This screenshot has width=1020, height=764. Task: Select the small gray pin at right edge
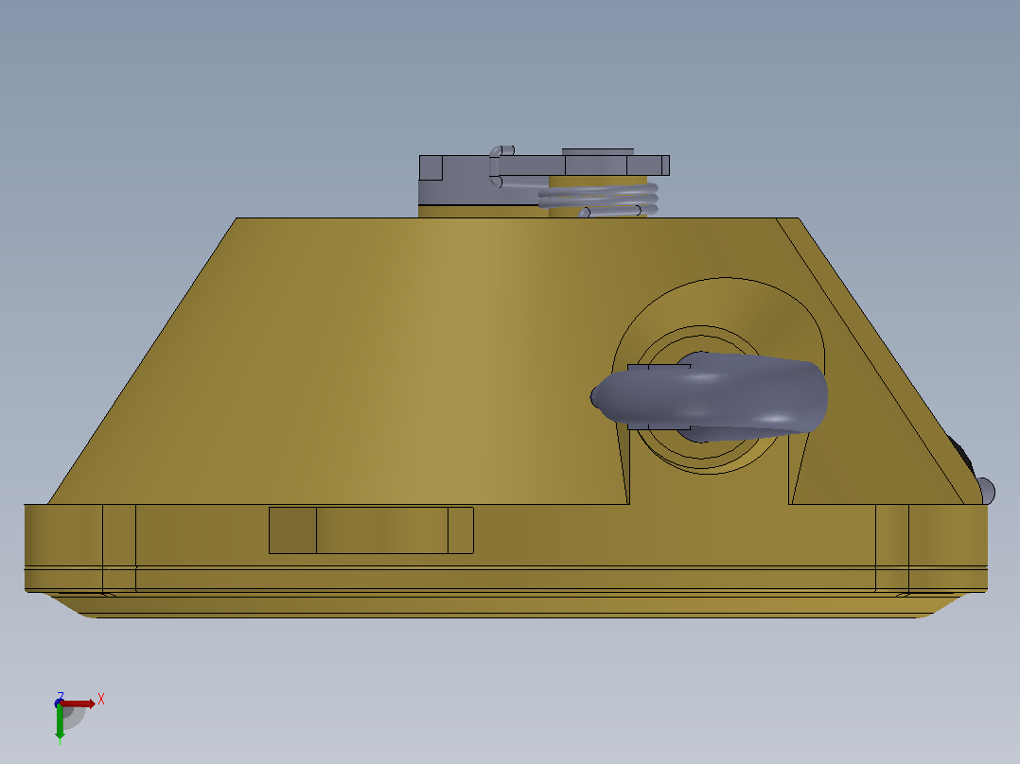click(x=986, y=491)
